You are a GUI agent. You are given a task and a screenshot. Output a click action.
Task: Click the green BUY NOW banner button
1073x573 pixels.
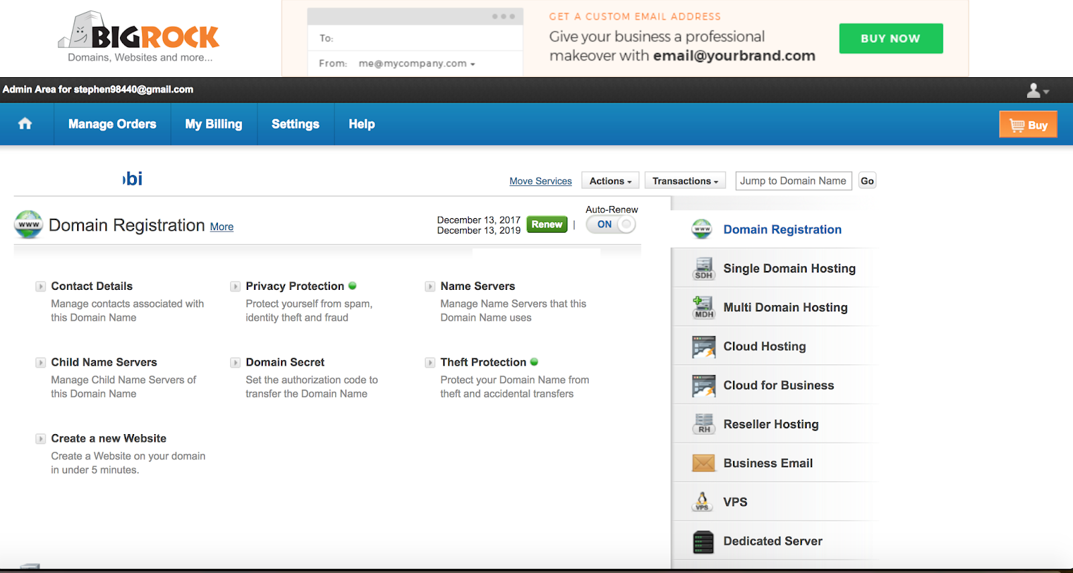(x=891, y=38)
